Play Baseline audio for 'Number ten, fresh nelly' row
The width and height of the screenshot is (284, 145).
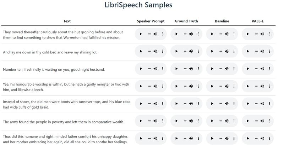[x=212, y=69]
